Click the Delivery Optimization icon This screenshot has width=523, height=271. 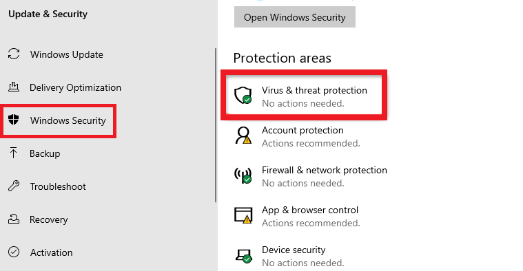tap(14, 87)
